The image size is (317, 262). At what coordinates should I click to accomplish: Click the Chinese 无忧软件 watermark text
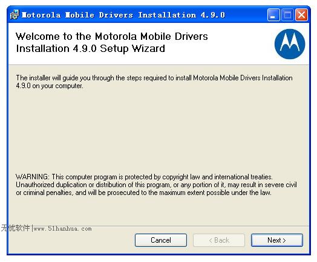point(15,228)
